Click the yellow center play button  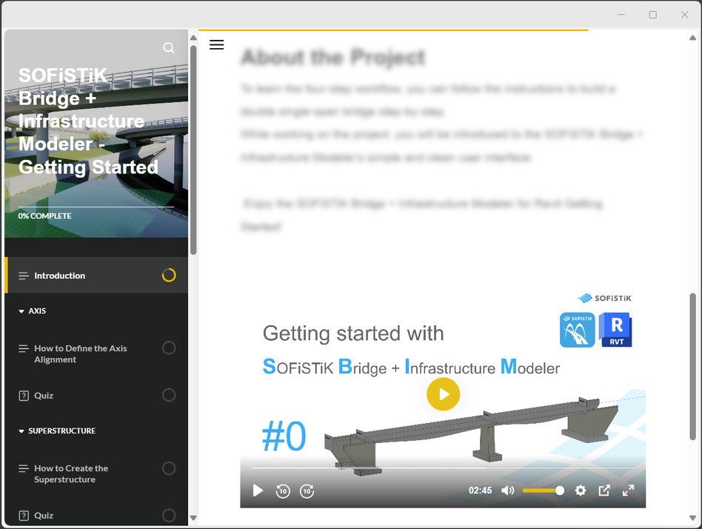[x=444, y=394]
